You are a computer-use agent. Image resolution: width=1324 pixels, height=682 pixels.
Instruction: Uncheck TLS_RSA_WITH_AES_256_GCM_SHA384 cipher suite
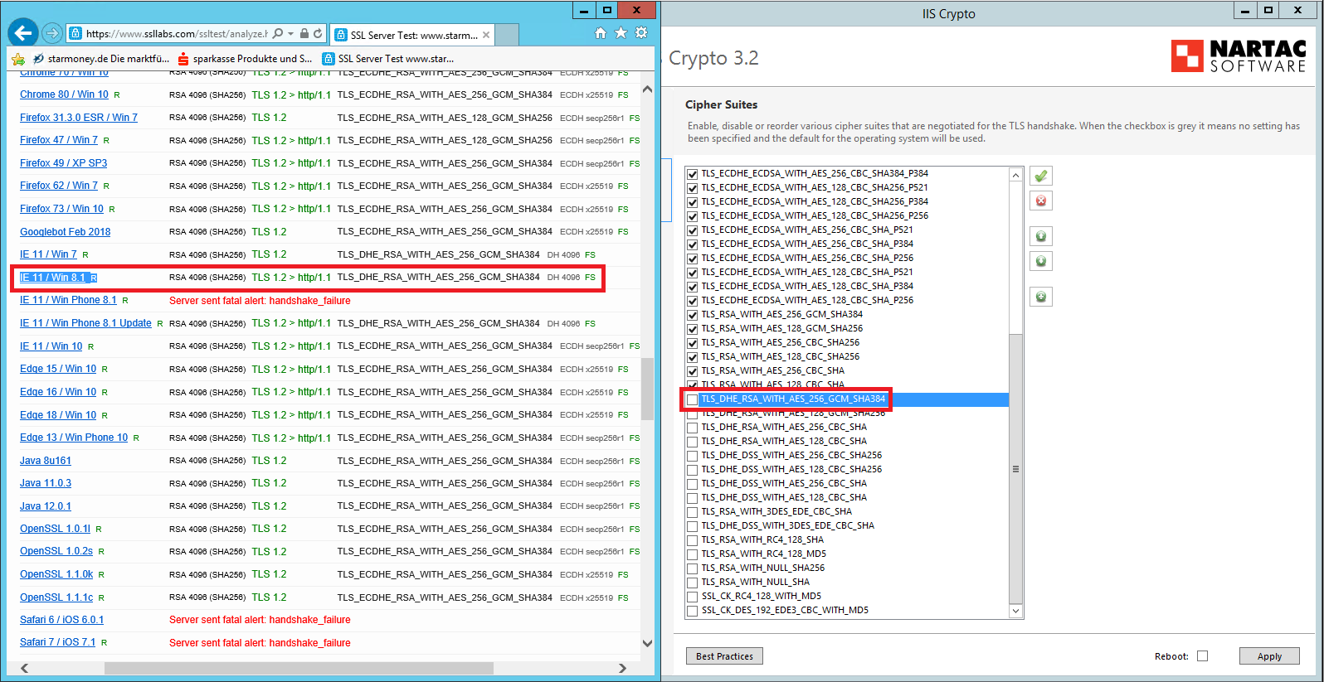(692, 315)
